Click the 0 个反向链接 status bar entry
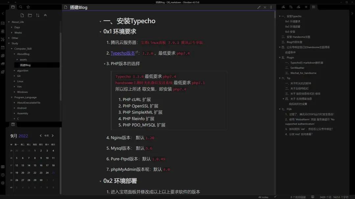Image resolution: width=355 pixels, height=199 pixels. click(x=298, y=197)
